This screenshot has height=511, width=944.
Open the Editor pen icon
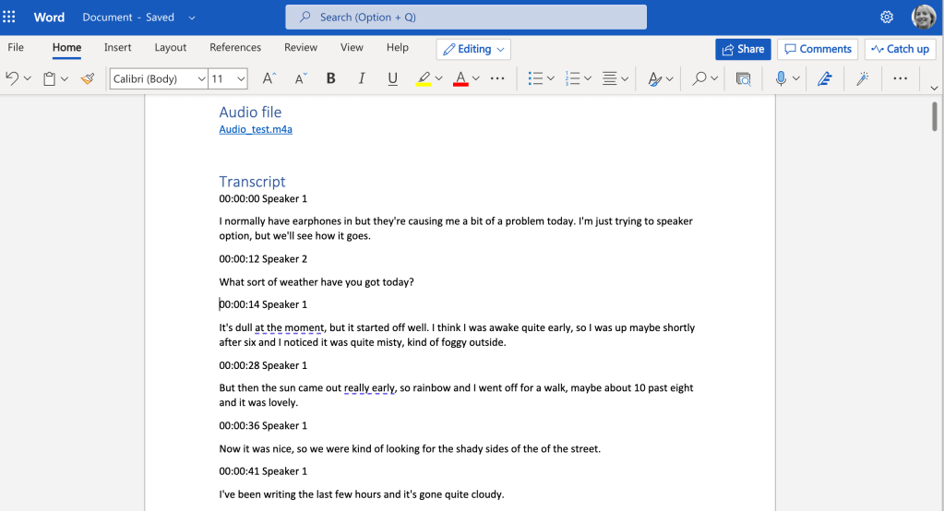tap(825, 79)
